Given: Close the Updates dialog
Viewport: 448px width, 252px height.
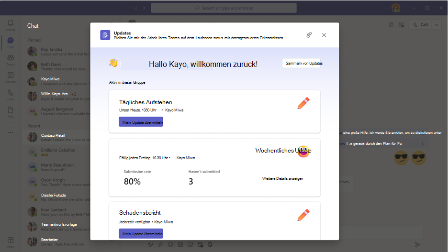Looking at the screenshot, I should (x=324, y=35).
